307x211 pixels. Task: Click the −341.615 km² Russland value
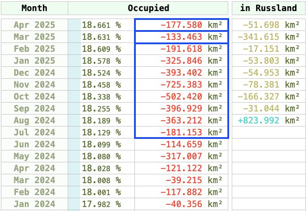tap(268, 37)
